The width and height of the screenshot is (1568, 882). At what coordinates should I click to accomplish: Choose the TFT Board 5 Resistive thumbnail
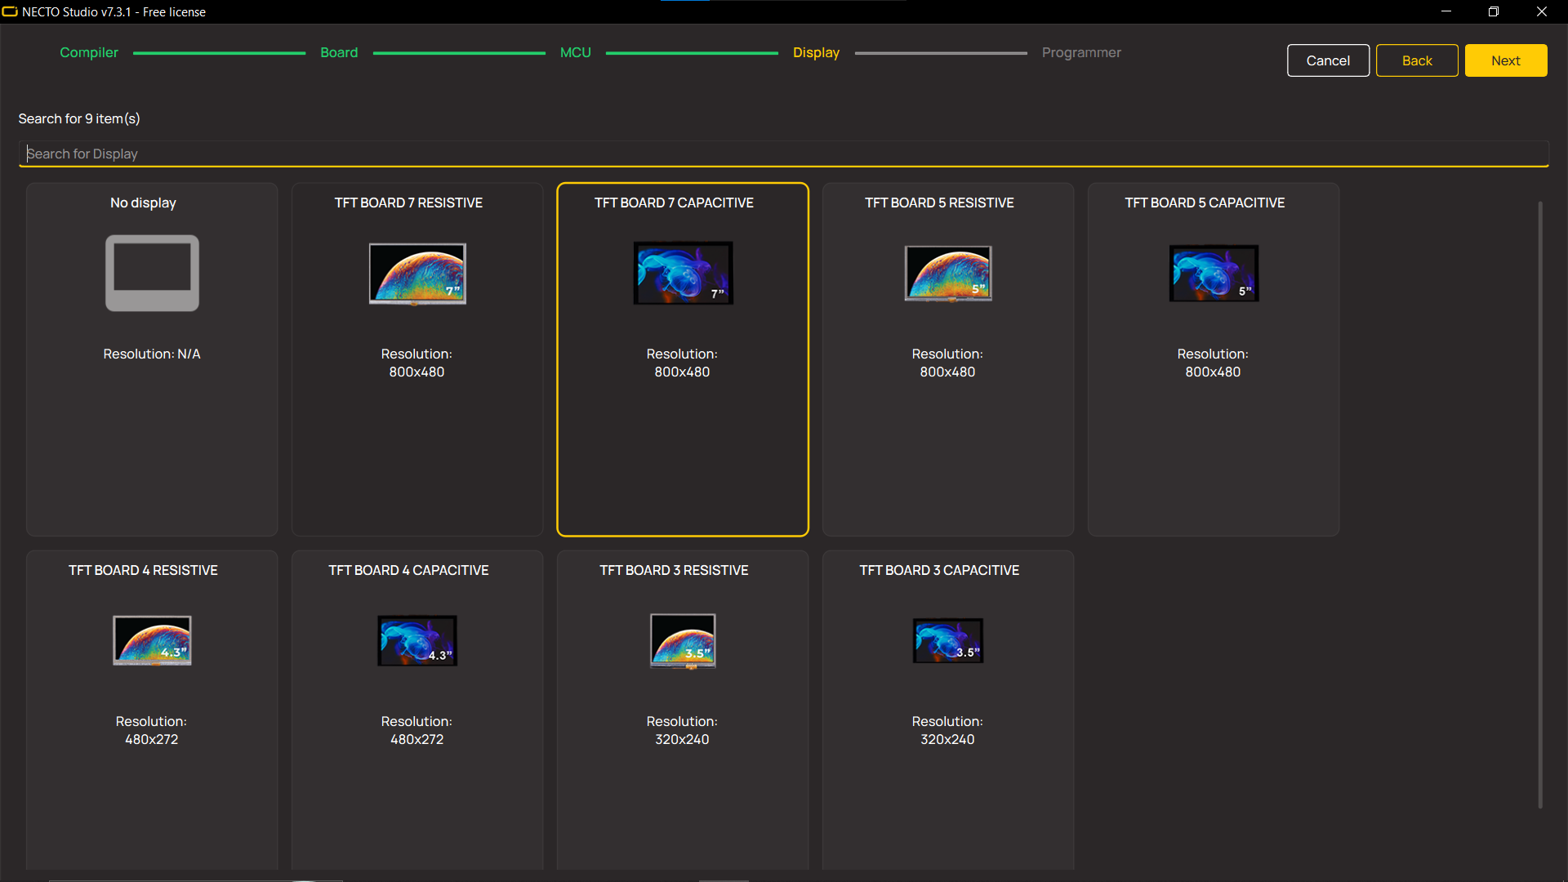[x=948, y=273]
